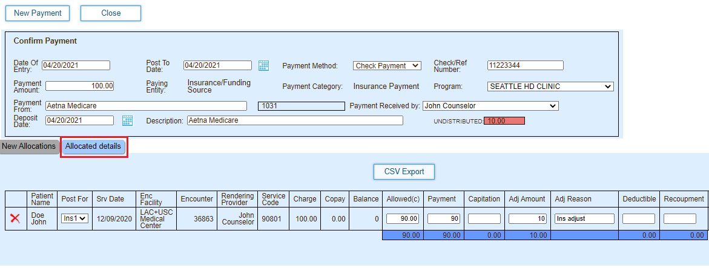Click the red Undistributed amount field
Viewport: 709px width, 268px height.
pos(504,121)
